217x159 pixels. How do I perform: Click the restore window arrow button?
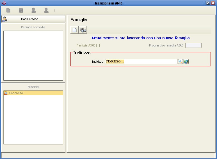(207, 3)
